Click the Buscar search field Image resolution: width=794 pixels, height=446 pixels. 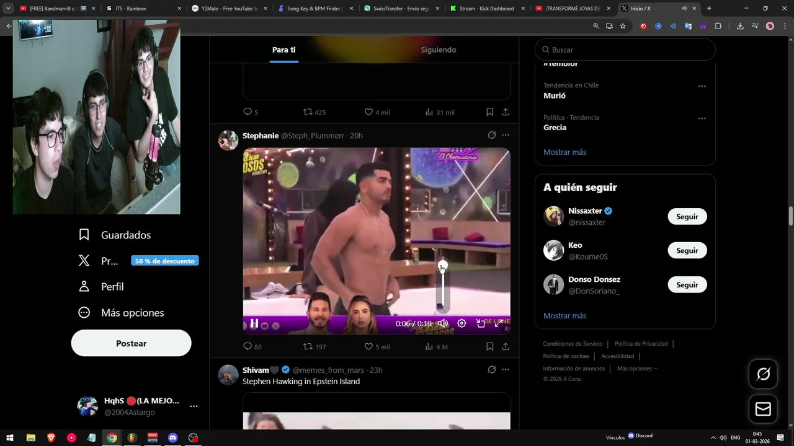625,50
